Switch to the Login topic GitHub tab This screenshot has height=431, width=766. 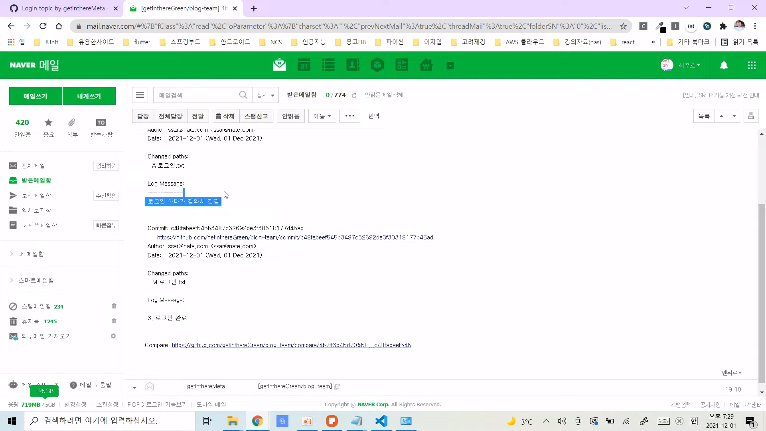(63, 8)
